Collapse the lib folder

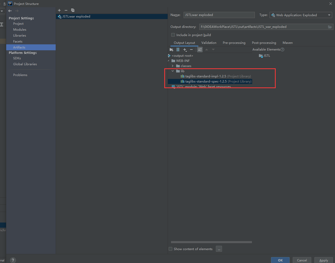[x=173, y=71]
